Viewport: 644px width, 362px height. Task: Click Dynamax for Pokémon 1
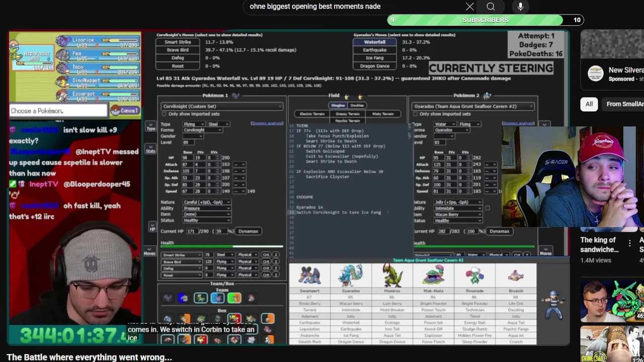pyautogui.click(x=248, y=231)
